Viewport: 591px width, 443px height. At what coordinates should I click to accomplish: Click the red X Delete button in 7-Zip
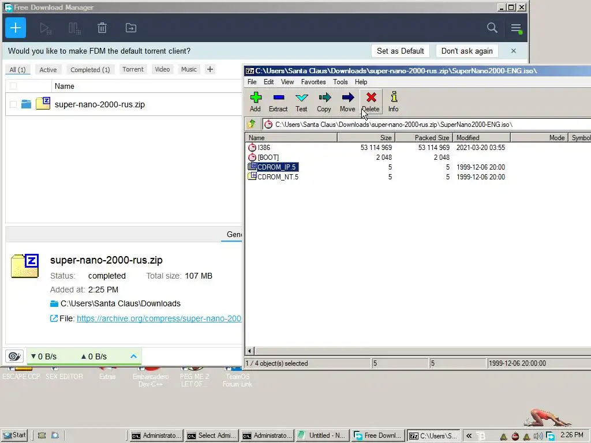(x=371, y=102)
